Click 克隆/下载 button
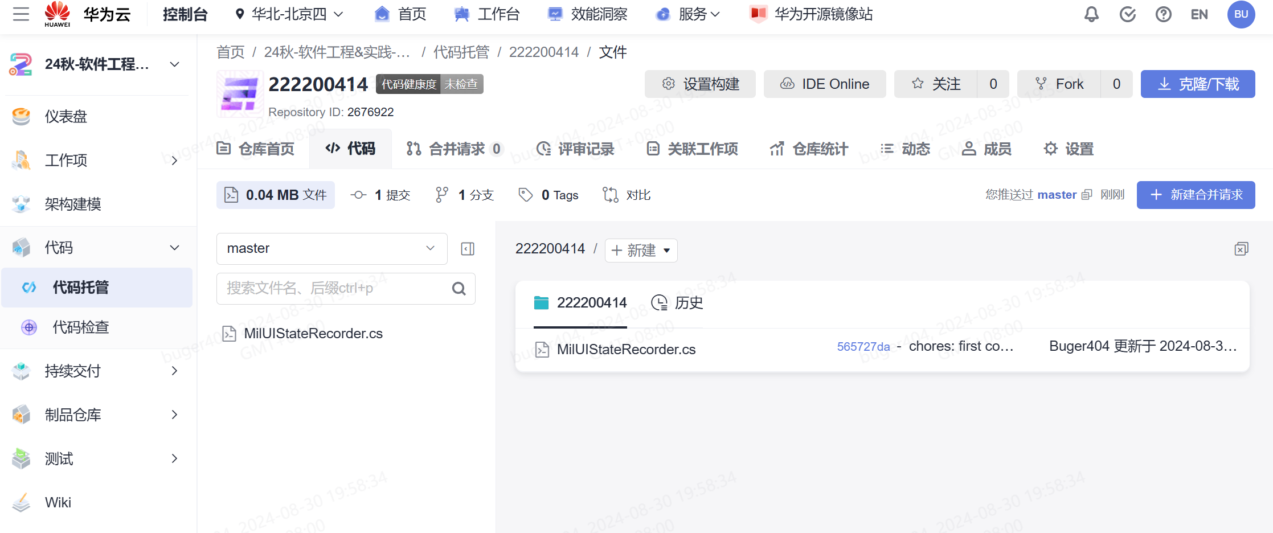1273x533 pixels. (1198, 84)
